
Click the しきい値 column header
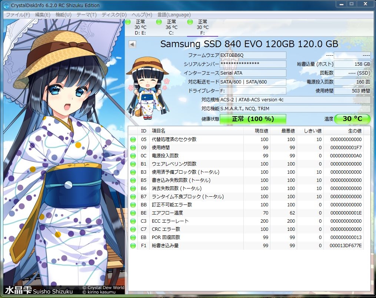310,131
